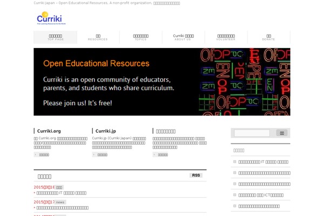Screen dimensions: 324x216
Task: Click the neon OPEN signs image
Action: [245, 82]
